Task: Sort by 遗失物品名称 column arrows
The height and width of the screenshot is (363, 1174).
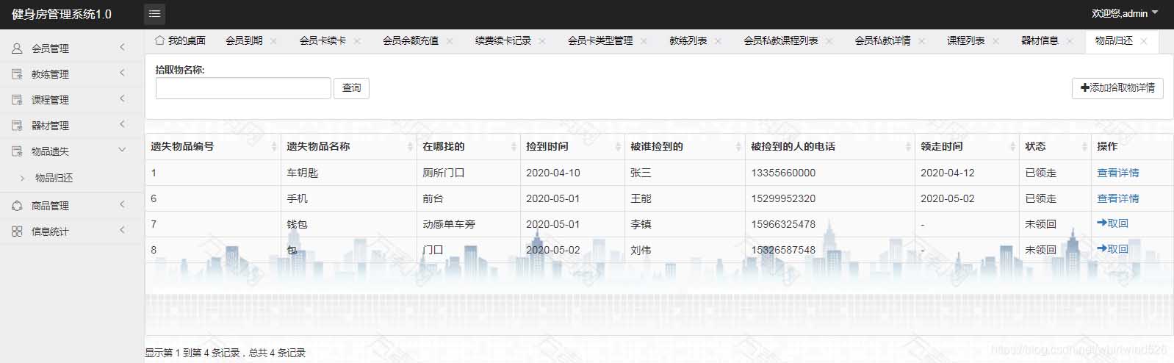Action: tap(410, 147)
